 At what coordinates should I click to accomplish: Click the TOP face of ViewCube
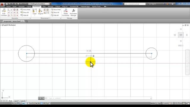181,35
